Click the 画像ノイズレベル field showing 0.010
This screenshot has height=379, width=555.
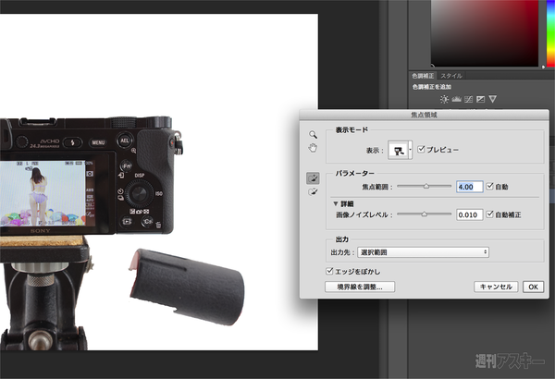pyautogui.click(x=470, y=214)
